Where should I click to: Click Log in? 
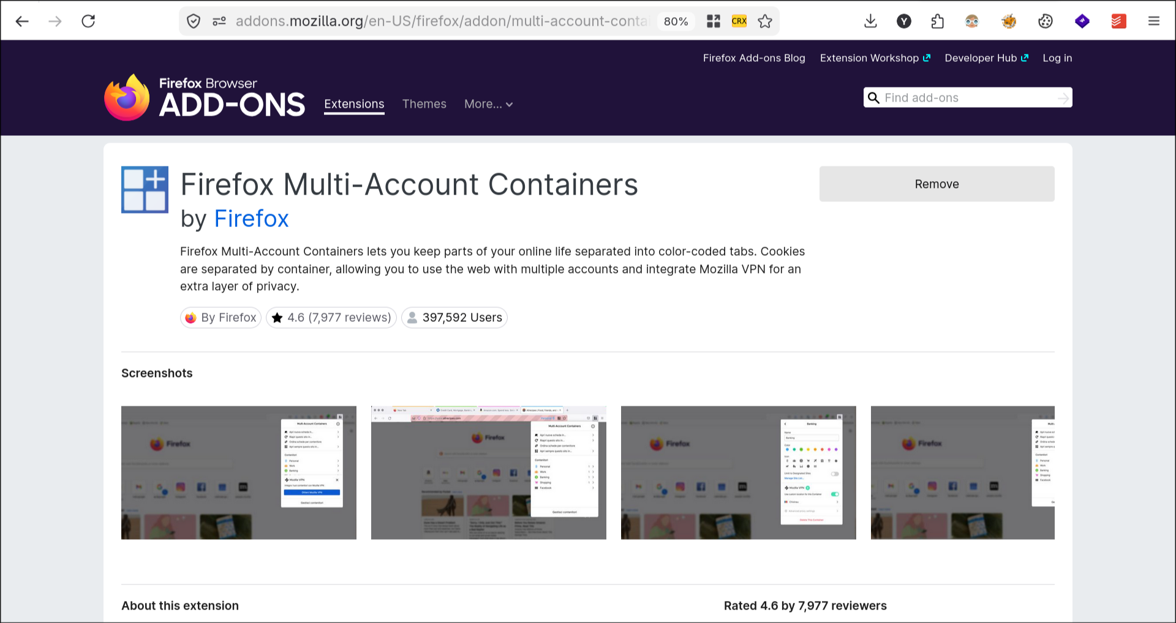(1057, 58)
